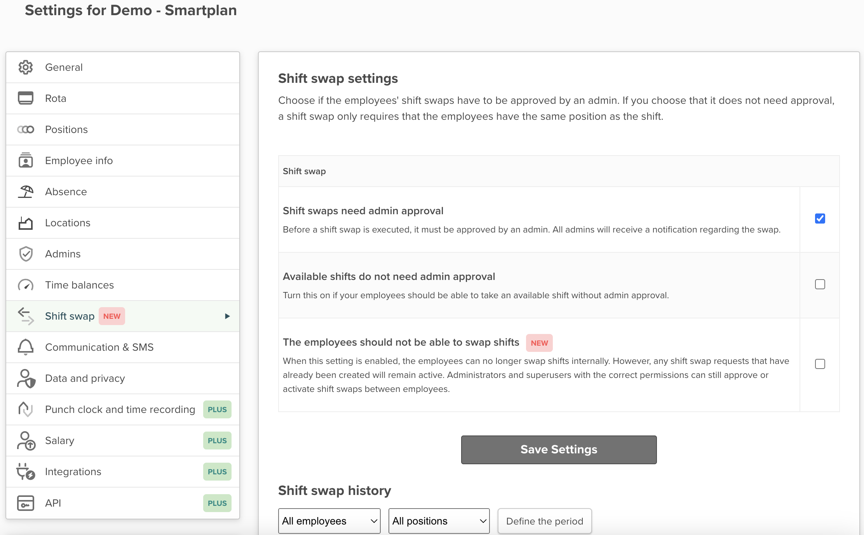Select the Locations pin icon
The width and height of the screenshot is (864, 535).
[x=25, y=222]
